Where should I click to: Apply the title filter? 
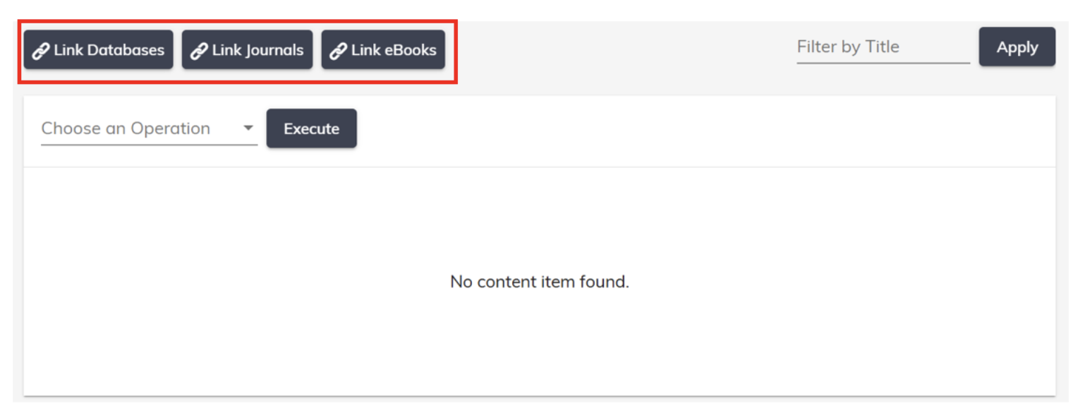click(x=1017, y=47)
